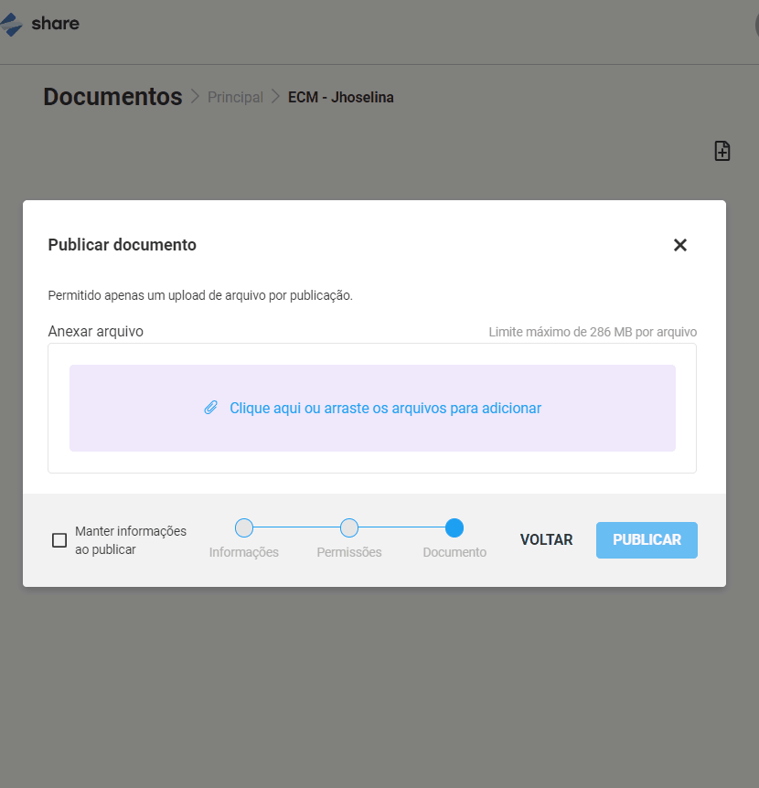
Task: Click ECM - Jhoselina breadcrumb
Action: (341, 97)
